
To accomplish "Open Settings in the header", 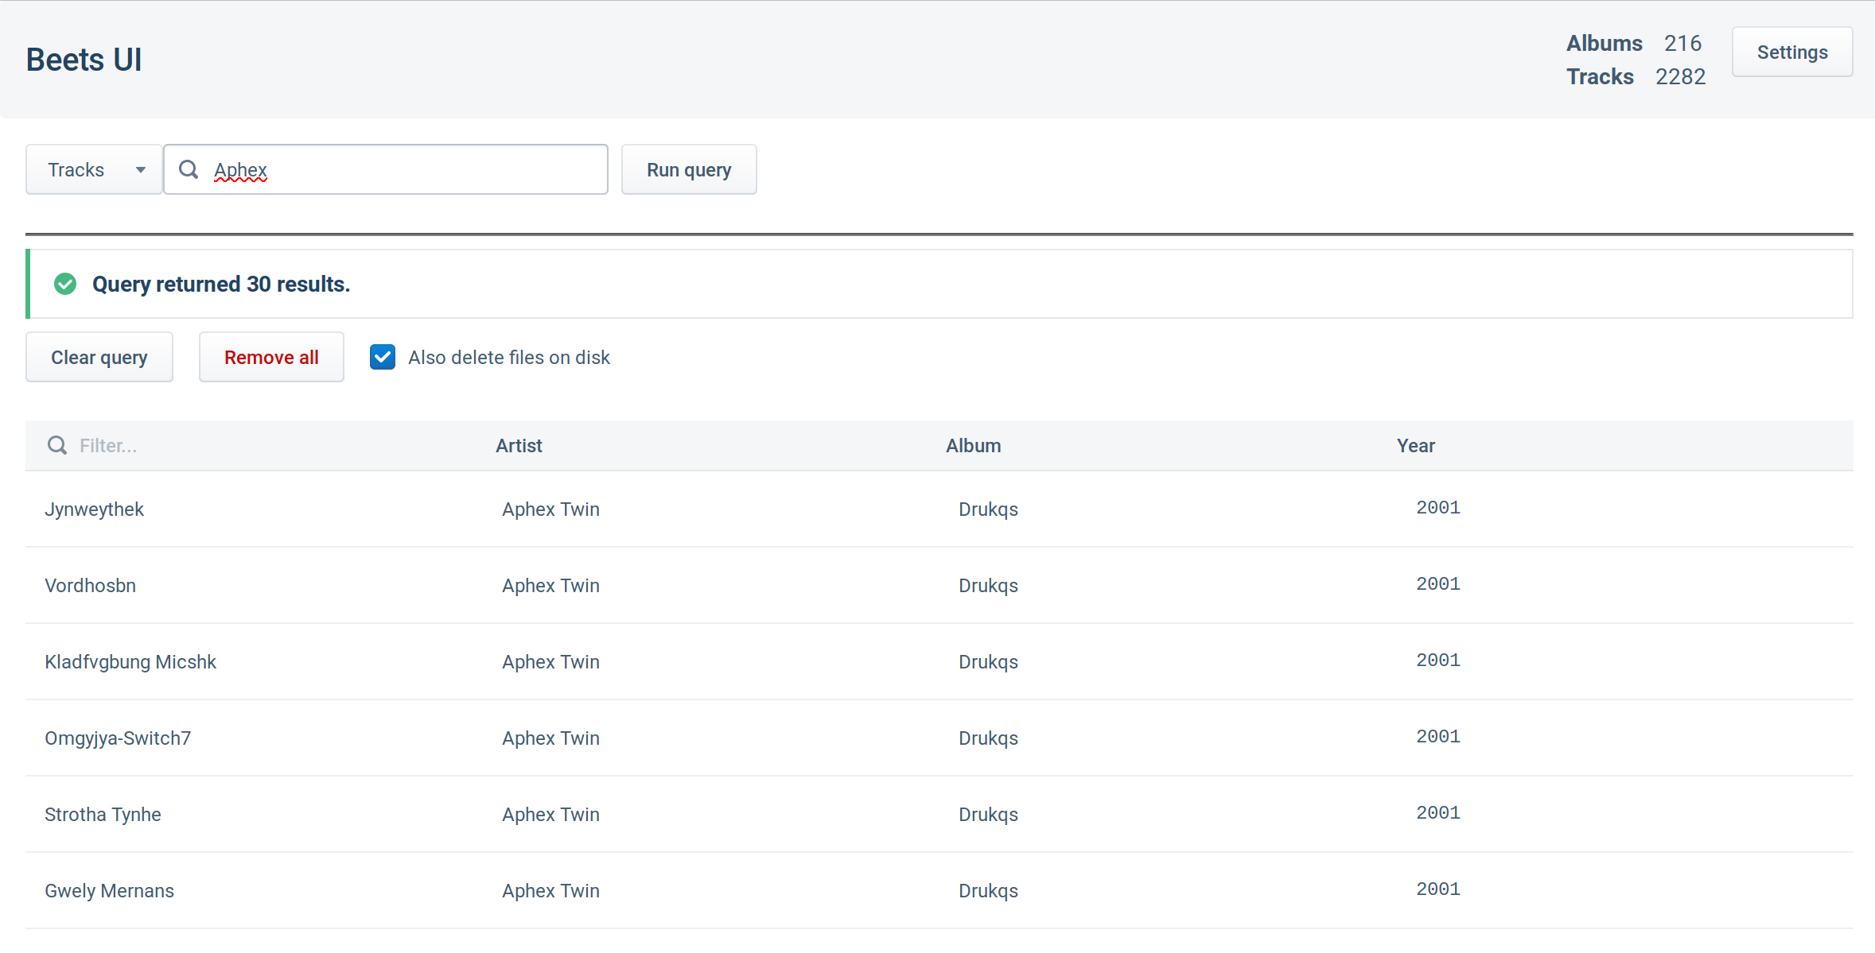I will click(x=1791, y=52).
